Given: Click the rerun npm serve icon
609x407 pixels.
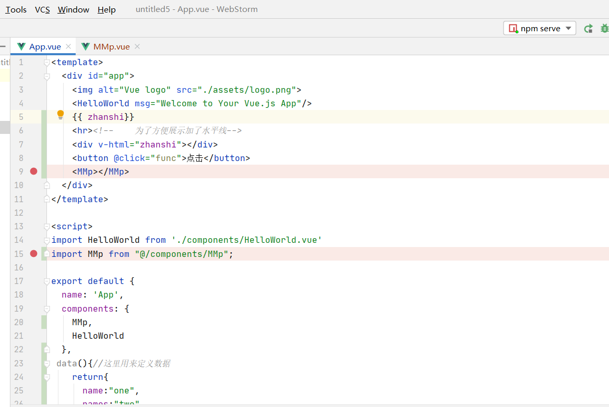Looking at the screenshot, I should pyautogui.click(x=588, y=29).
